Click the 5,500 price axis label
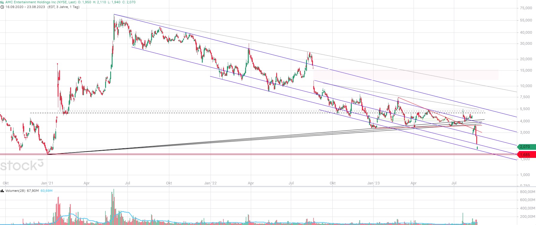Image resolution: width=536 pixels, height=225 pixels. pyautogui.click(x=525, y=109)
